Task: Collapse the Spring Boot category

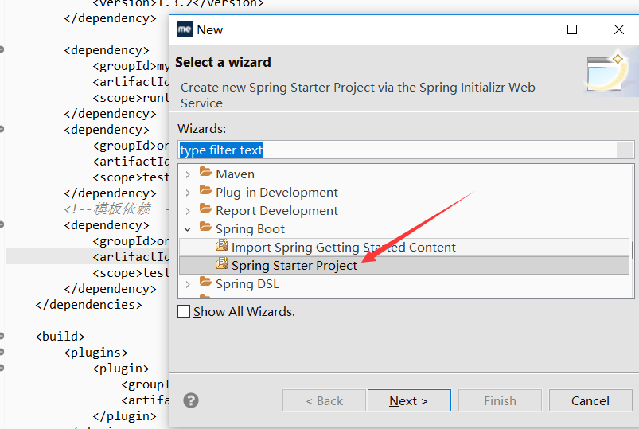Action: click(188, 229)
